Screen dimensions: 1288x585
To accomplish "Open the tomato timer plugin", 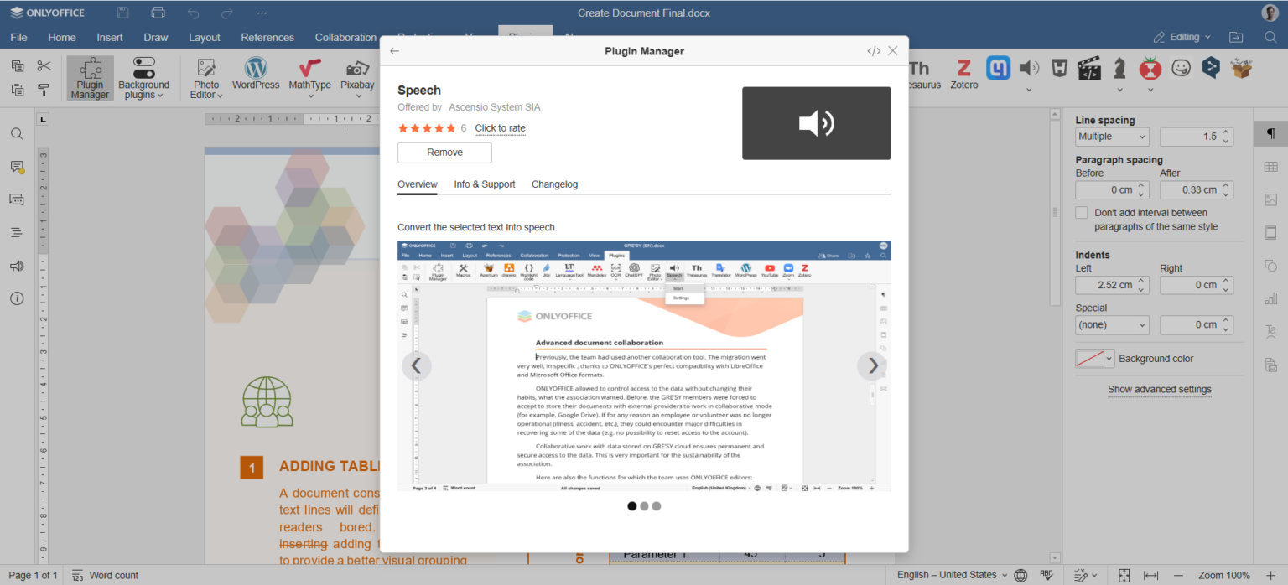I will 1150,68.
